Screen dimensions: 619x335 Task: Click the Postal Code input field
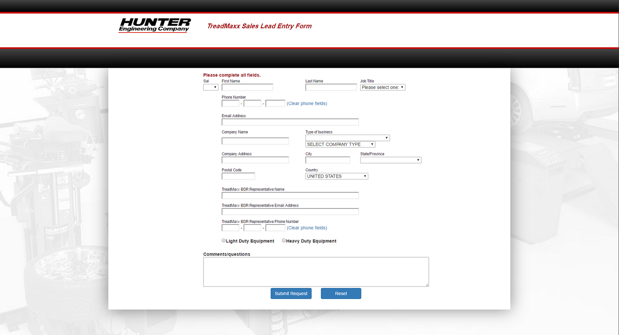(238, 176)
